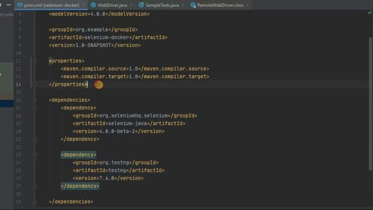Collapse the properties block opening tag
The width and height of the screenshot is (373, 210).
[35, 61]
